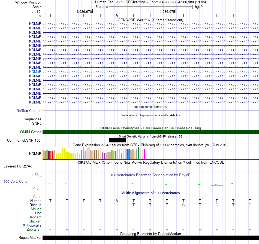
Task: Click the Human alignment row label
Action: [x=36, y=201]
